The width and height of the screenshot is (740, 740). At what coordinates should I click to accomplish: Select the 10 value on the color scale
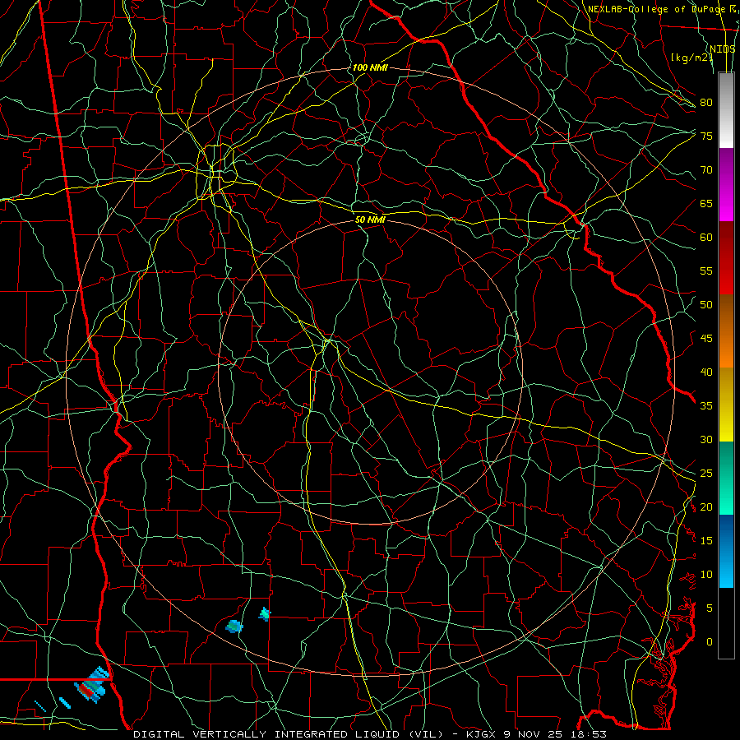[x=706, y=575]
